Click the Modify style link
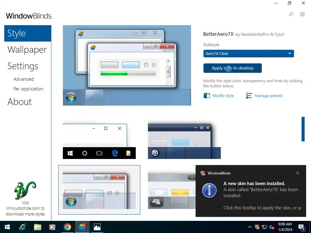This screenshot has height=233, width=311. click(223, 96)
